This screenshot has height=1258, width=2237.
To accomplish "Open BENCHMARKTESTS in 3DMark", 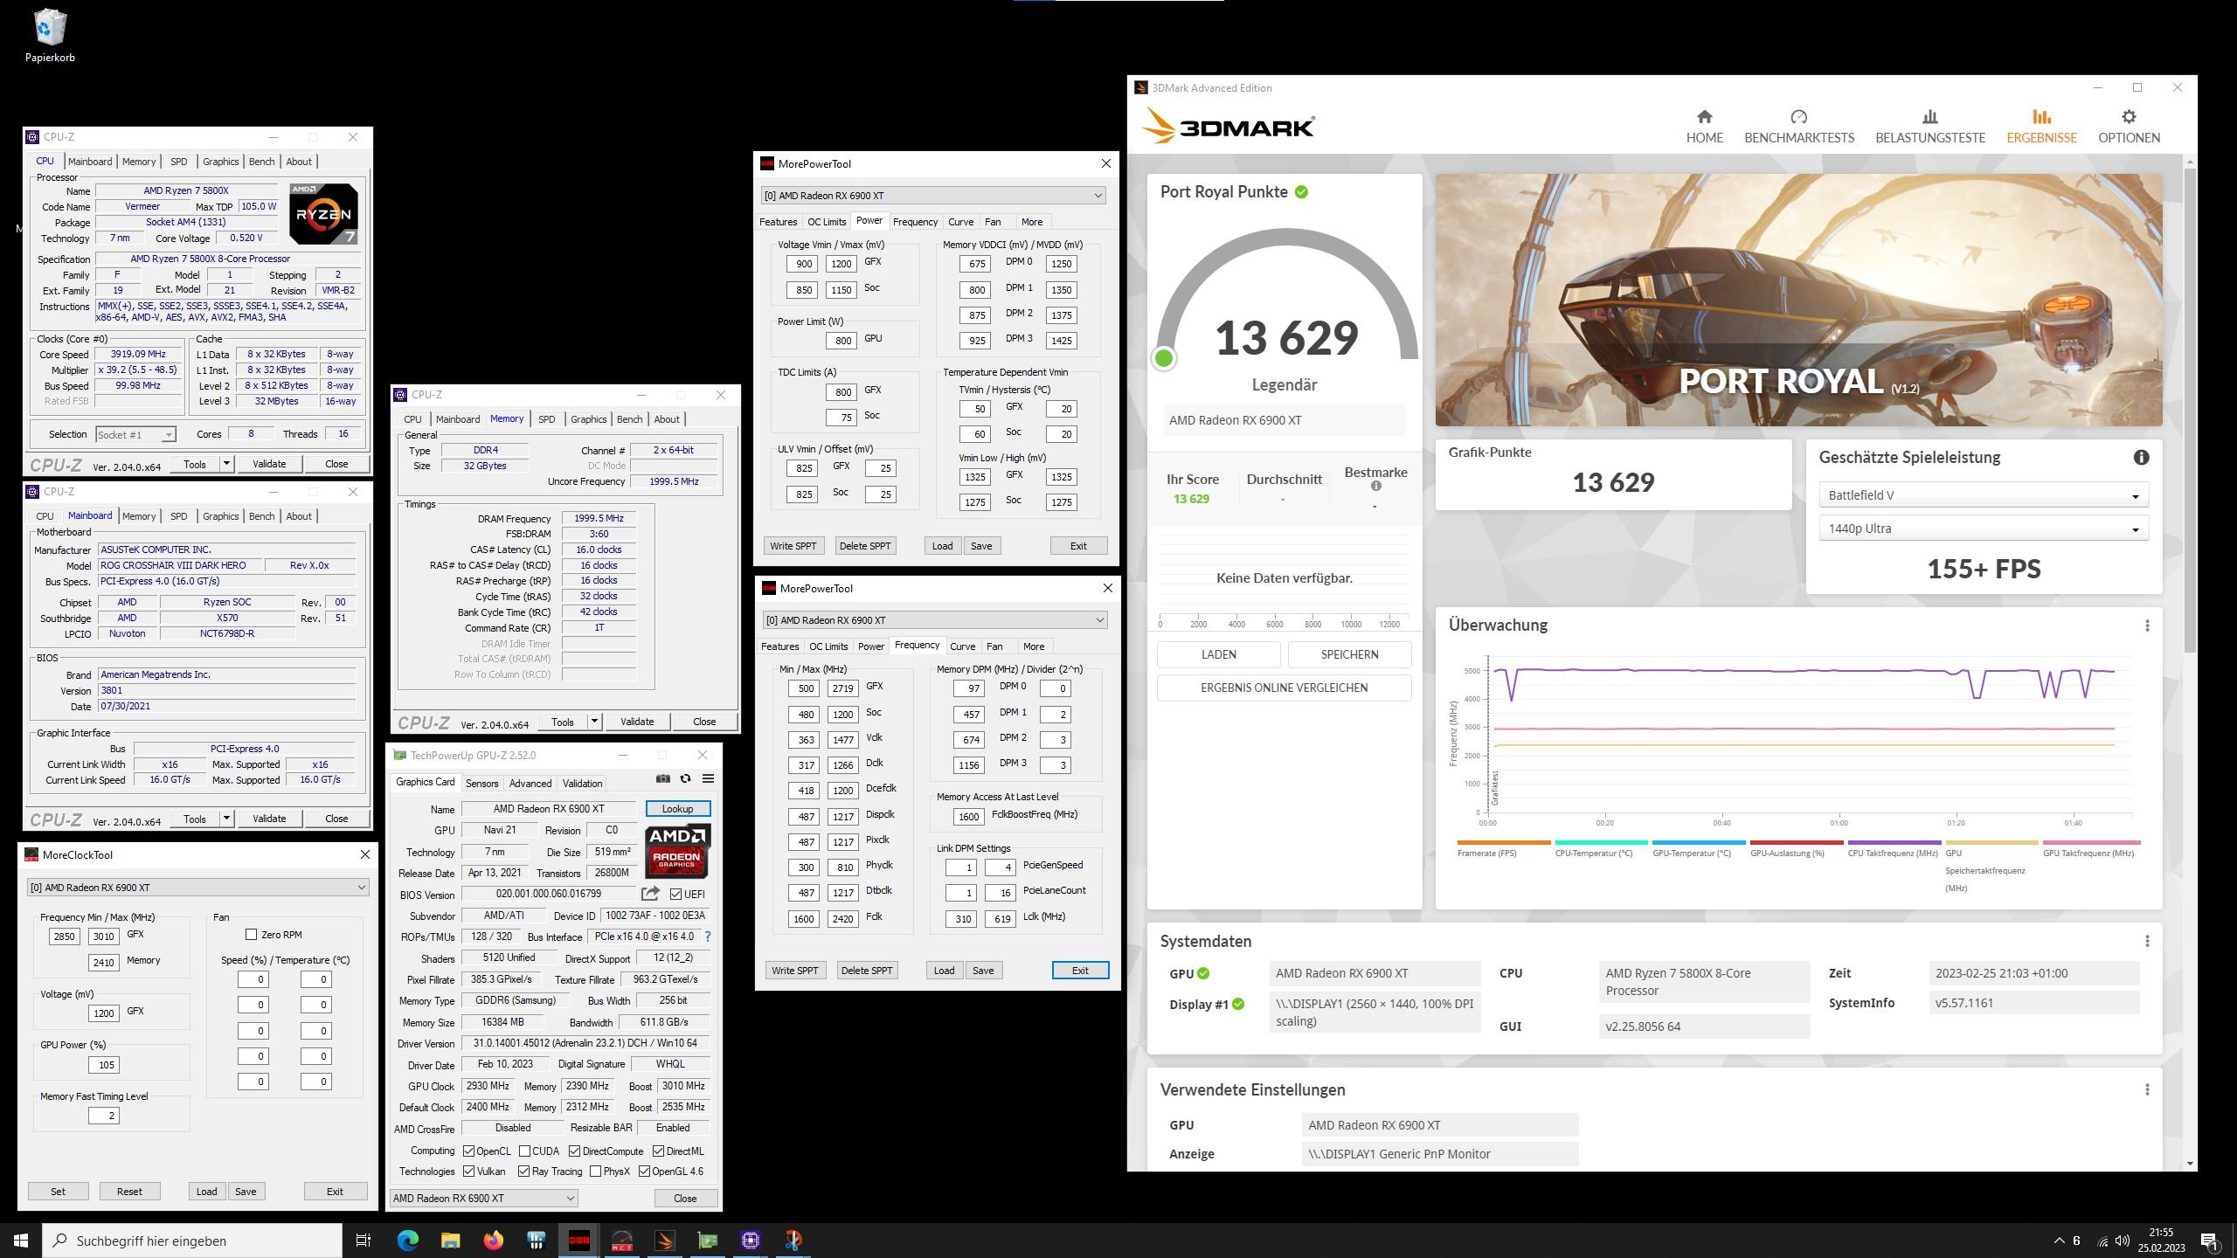I will click(1798, 127).
